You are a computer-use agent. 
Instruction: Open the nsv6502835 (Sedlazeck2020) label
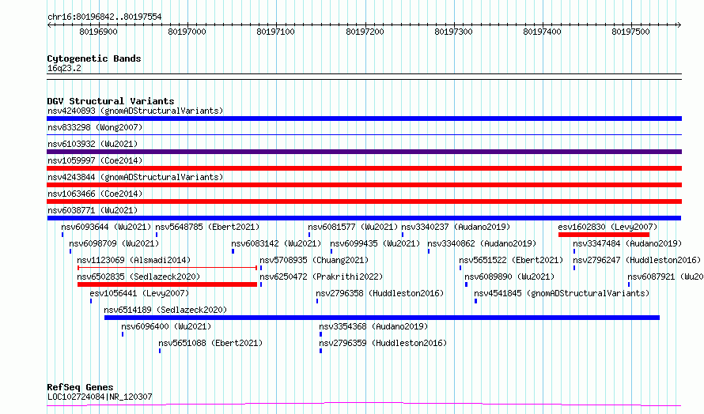138,277
